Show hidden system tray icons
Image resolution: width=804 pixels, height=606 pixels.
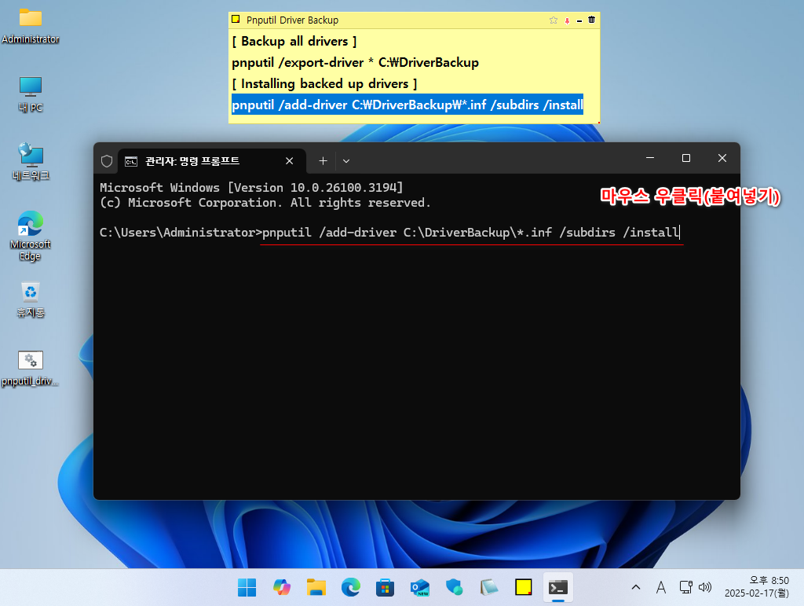(636, 587)
